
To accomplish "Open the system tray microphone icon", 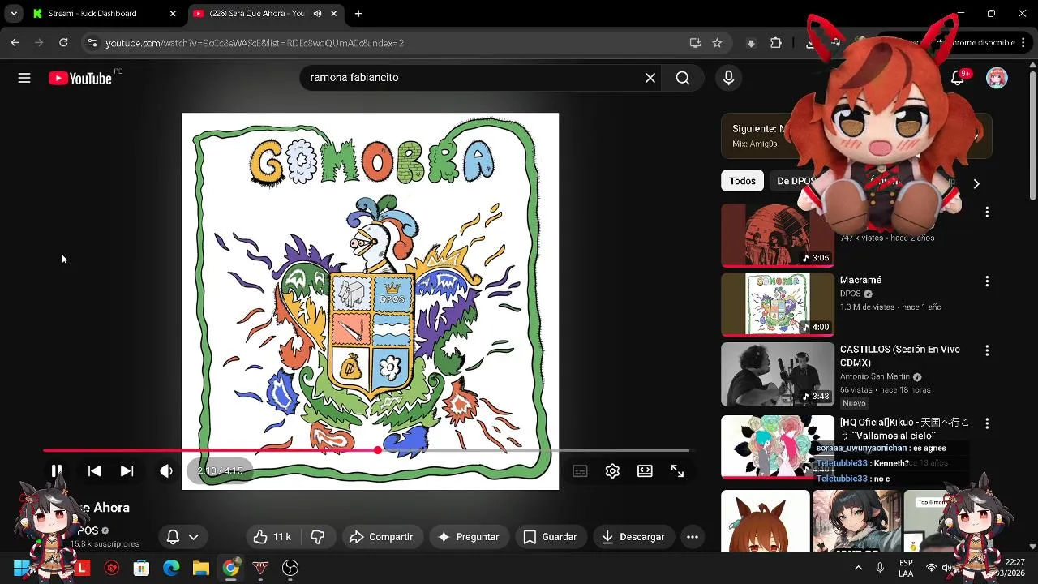I will [880, 568].
